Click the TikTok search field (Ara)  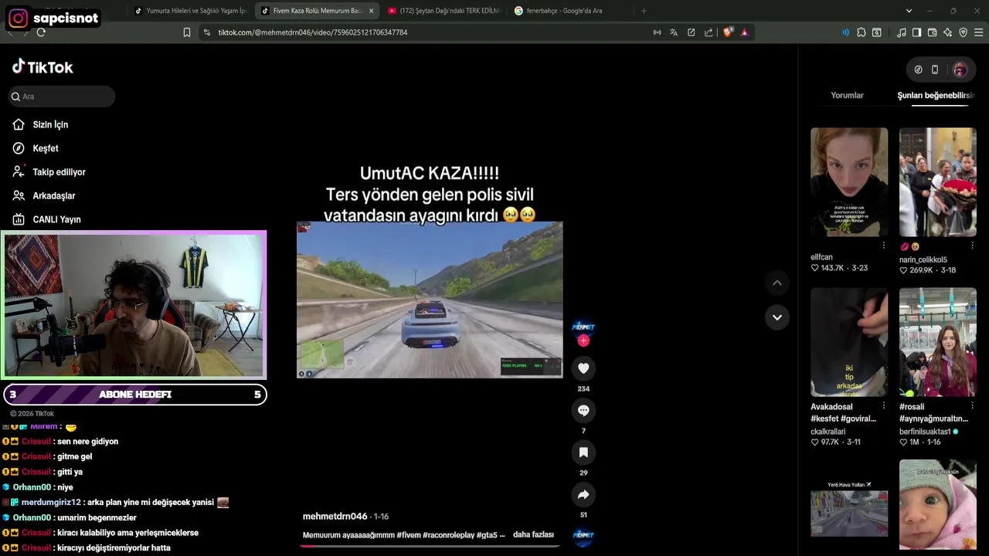point(62,97)
